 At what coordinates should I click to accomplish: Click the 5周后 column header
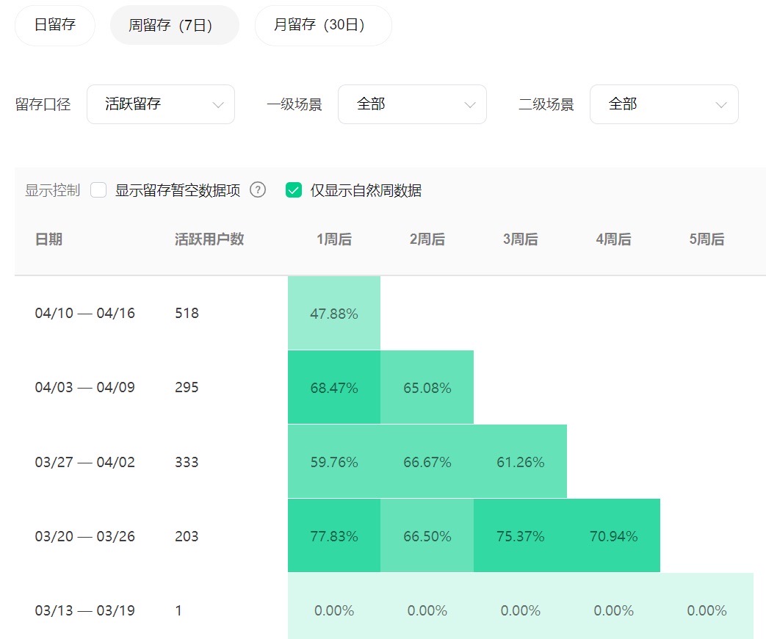point(707,239)
